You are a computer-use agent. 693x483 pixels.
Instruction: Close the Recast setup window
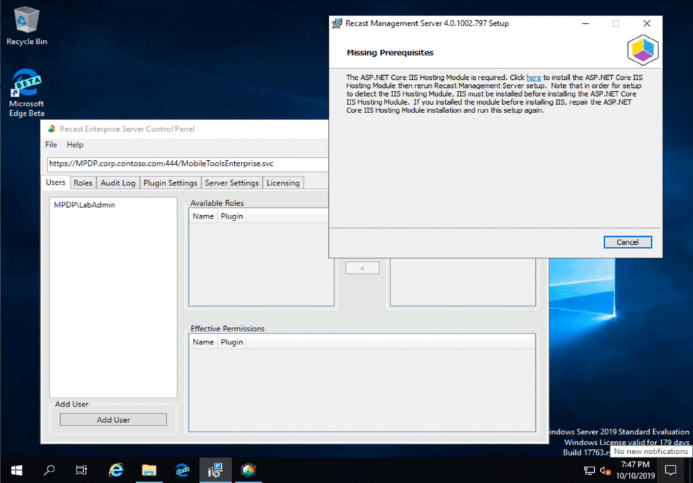click(646, 24)
